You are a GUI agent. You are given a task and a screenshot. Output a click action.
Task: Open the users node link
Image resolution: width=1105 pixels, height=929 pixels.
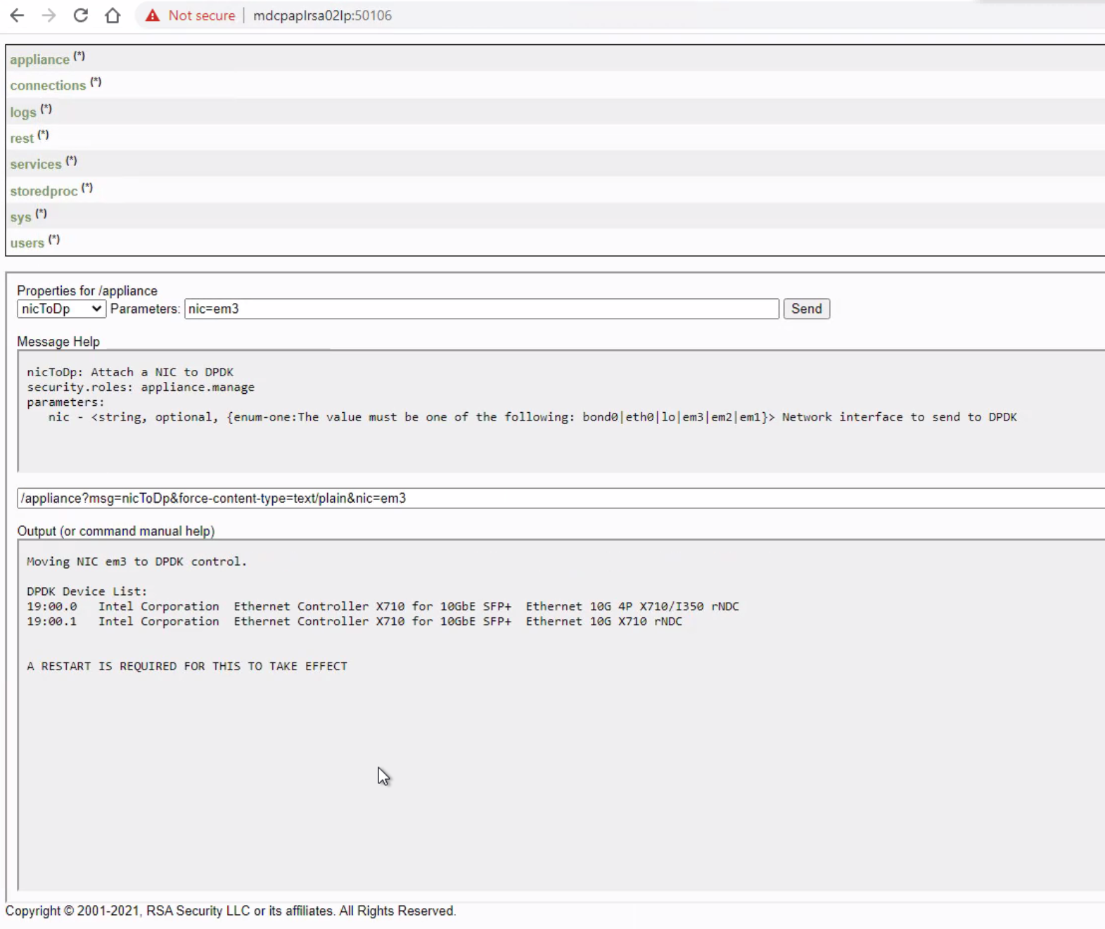pyautogui.click(x=27, y=243)
